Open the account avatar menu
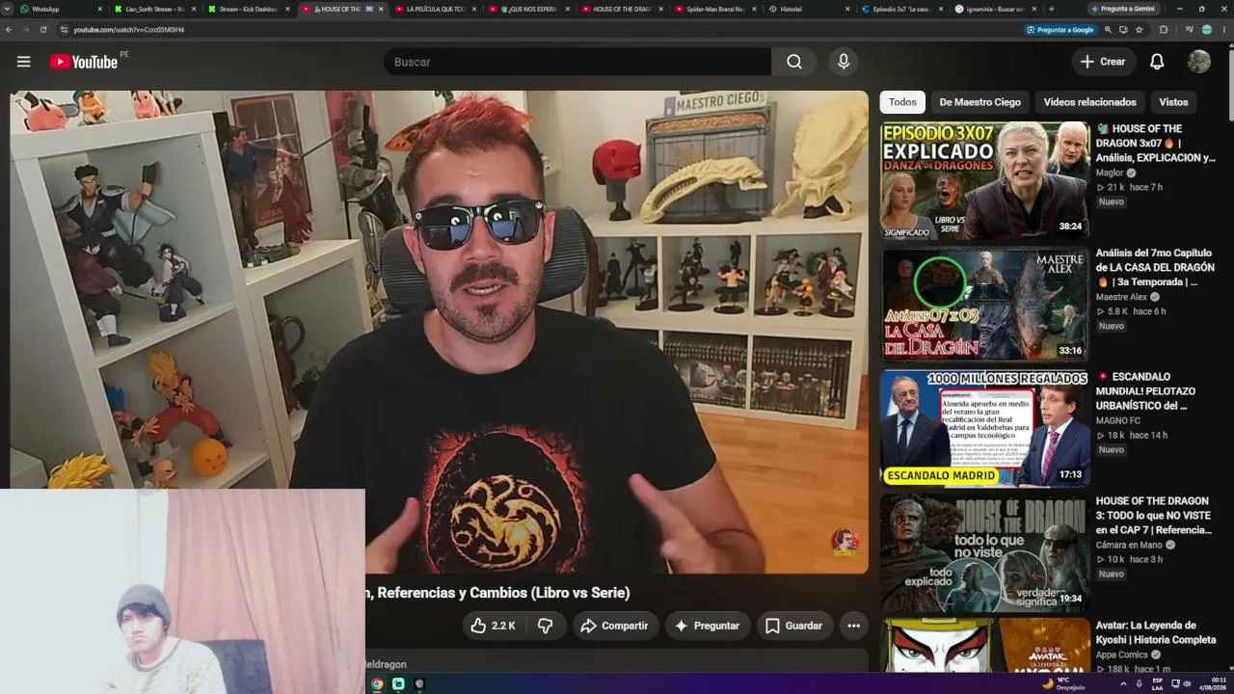The height and width of the screenshot is (694, 1234). [1198, 62]
